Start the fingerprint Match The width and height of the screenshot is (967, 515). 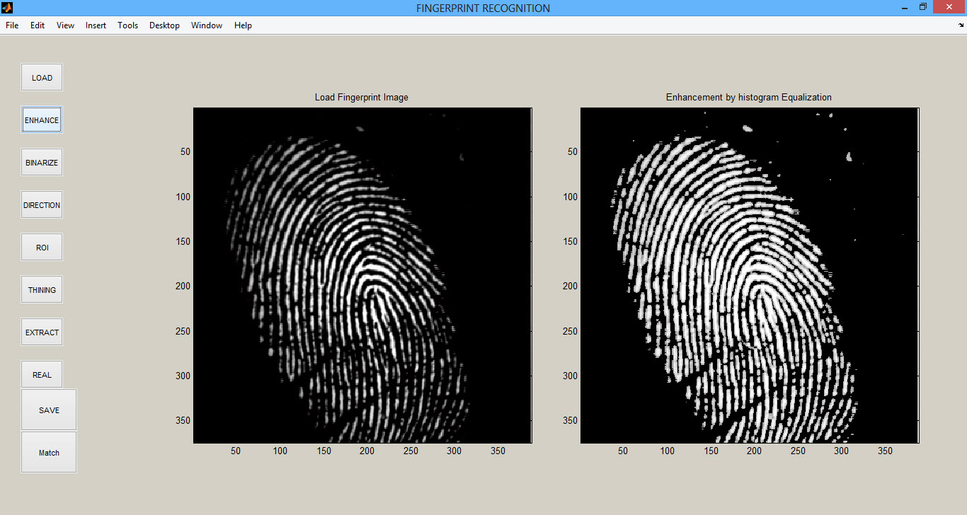pos(49,452)
